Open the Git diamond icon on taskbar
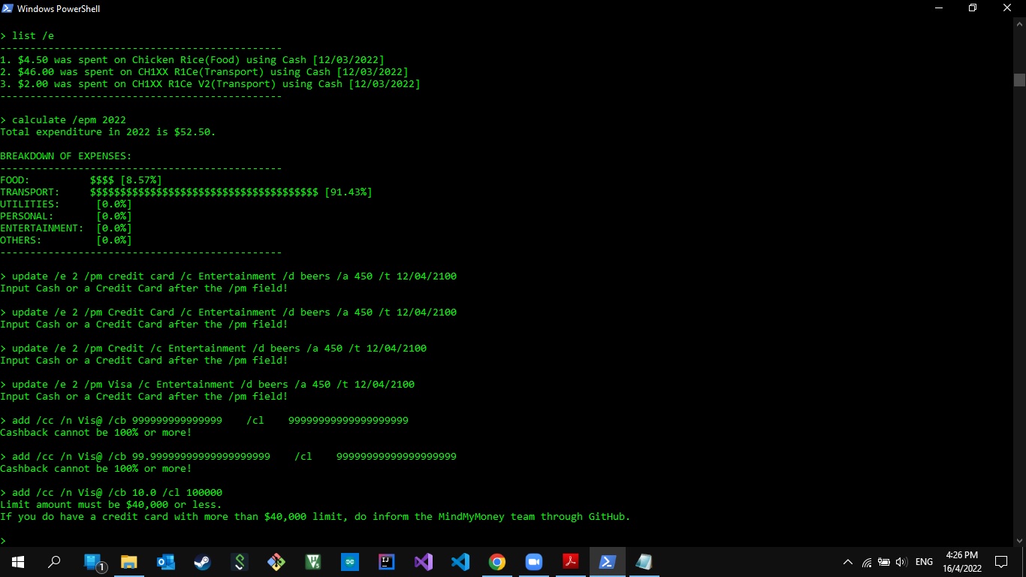The image size is (1026, 577). click(276, 562)
